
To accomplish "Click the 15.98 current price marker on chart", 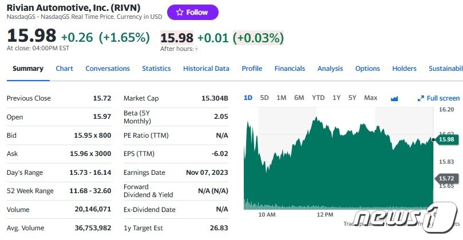I will click(445, 139).
